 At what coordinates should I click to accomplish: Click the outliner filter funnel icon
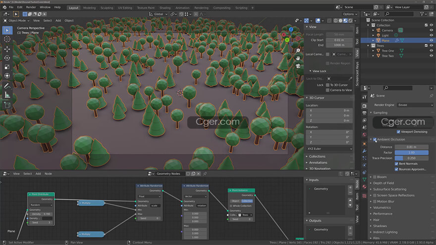click(x=422, y=14)
